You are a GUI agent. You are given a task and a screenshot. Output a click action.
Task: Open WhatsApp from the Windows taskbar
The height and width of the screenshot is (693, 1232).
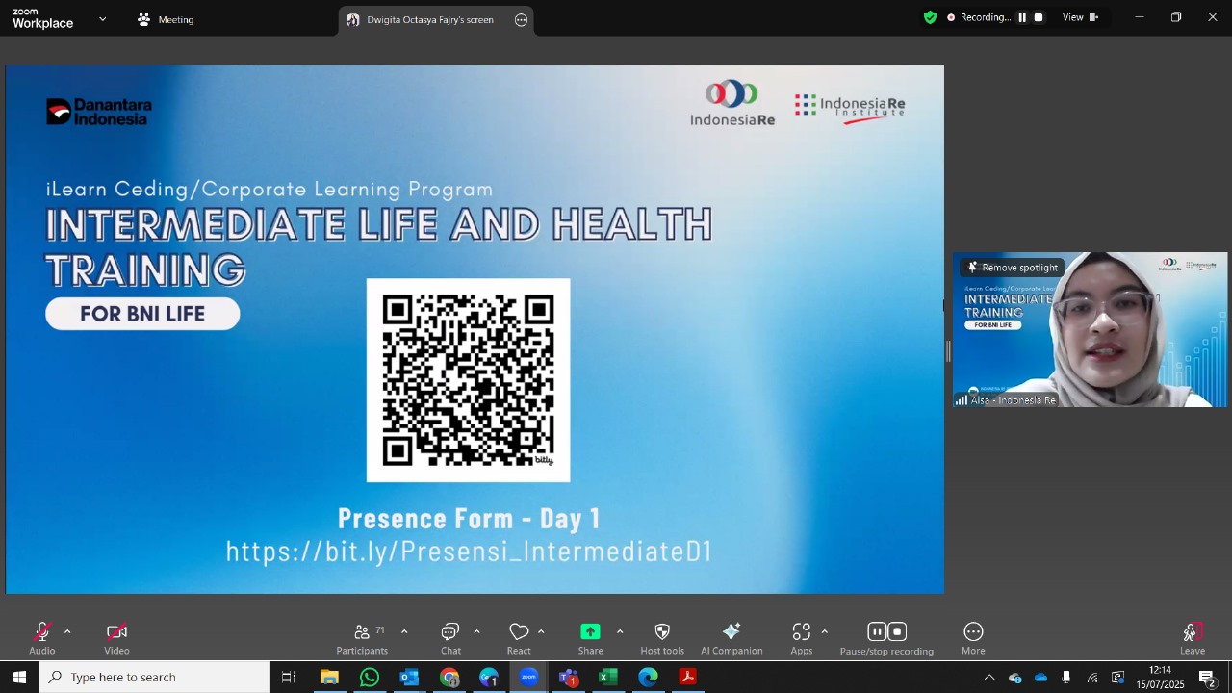coord(370,678)
